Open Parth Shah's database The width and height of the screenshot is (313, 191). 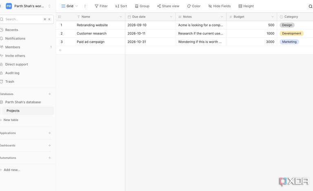[x=23, y=102]
